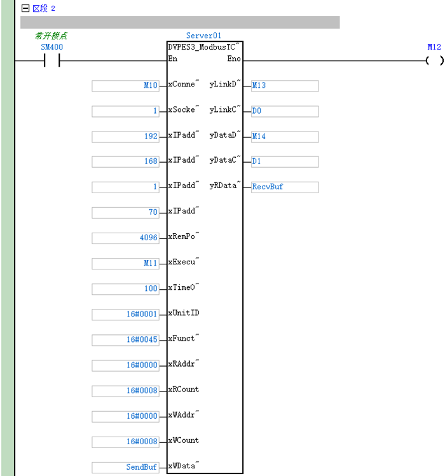Click the yRData~ output field containing RecvBuf
Viewport: 445px width, 476px height.
click(284, 187)
